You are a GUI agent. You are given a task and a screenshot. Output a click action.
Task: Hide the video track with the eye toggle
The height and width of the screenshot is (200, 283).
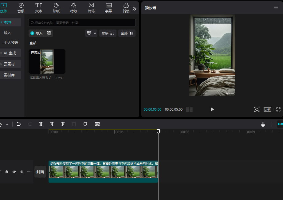click(14, 172)
